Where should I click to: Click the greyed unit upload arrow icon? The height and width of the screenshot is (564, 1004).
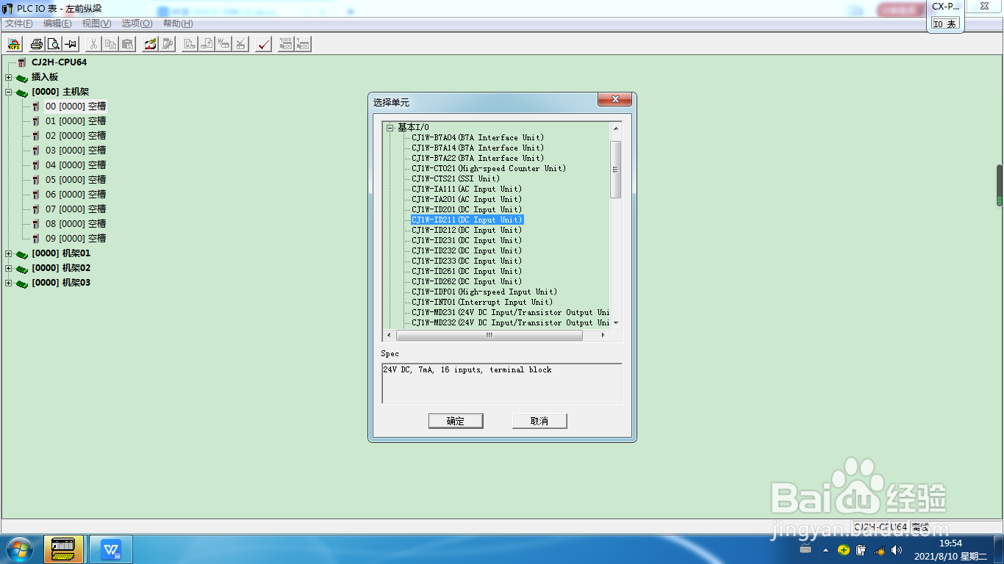(x=207, y=44)
